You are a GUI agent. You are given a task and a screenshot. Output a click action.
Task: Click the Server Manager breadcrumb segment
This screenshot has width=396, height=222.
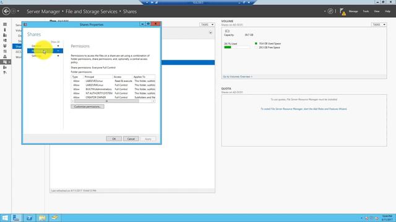point(43,12)
